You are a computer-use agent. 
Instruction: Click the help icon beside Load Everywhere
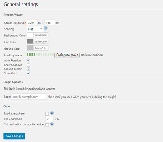[52, 113]
